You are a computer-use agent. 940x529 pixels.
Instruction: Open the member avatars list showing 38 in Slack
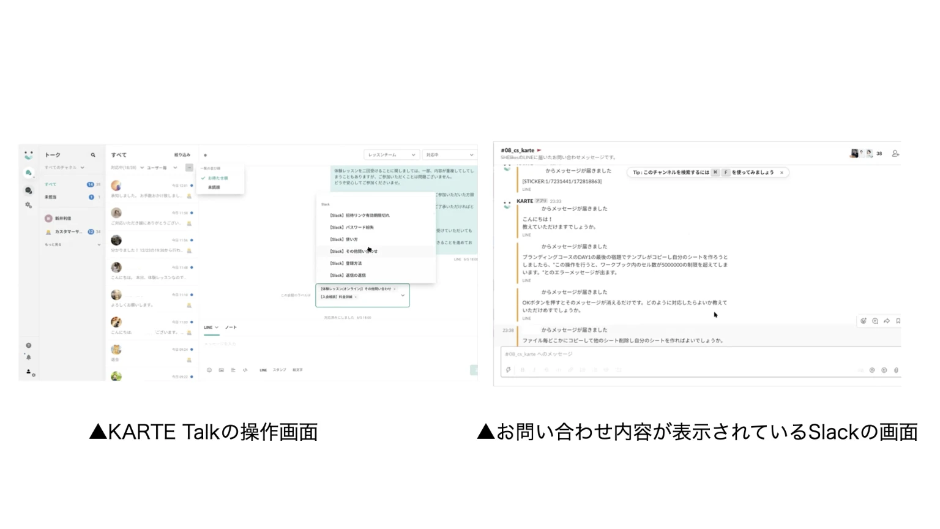[x=867, y=154]
